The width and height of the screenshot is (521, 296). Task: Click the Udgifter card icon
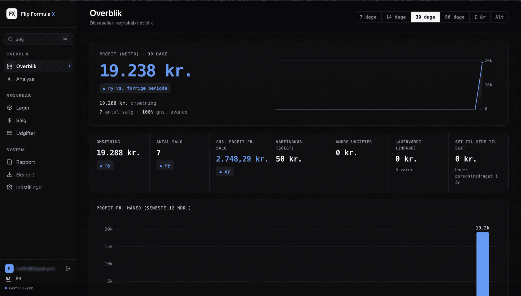(10, 133)
